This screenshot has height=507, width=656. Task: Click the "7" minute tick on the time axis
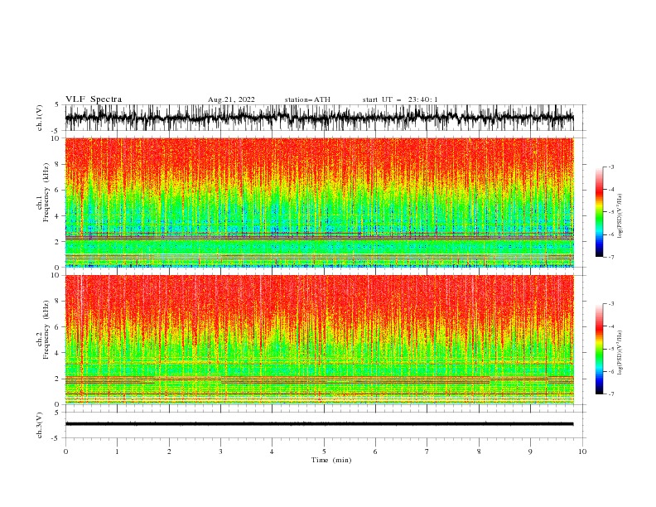[427, 451]
